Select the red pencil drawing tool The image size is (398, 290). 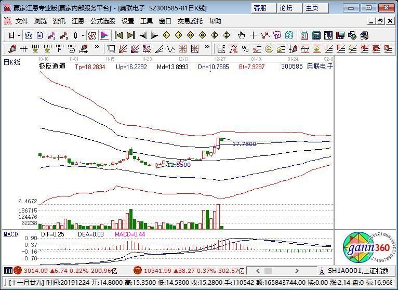11,48
